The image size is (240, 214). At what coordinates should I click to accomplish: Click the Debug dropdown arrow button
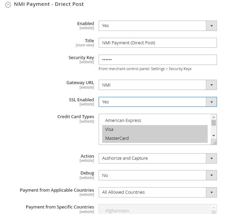pos(211,176)
